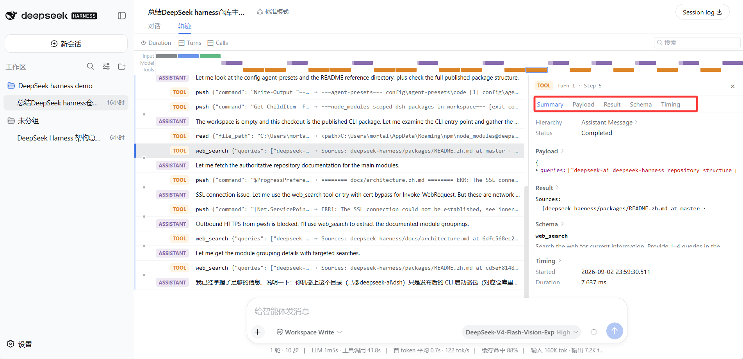Expand the Schema section chevron

[563, 224]
